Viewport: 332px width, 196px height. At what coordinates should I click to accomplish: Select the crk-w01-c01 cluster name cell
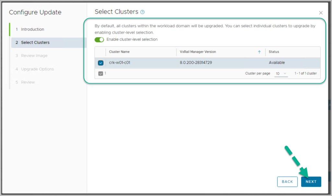pyautogui.click(x=120, y=63)
